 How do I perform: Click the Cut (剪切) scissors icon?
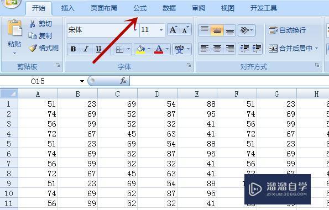pos(33,24)
